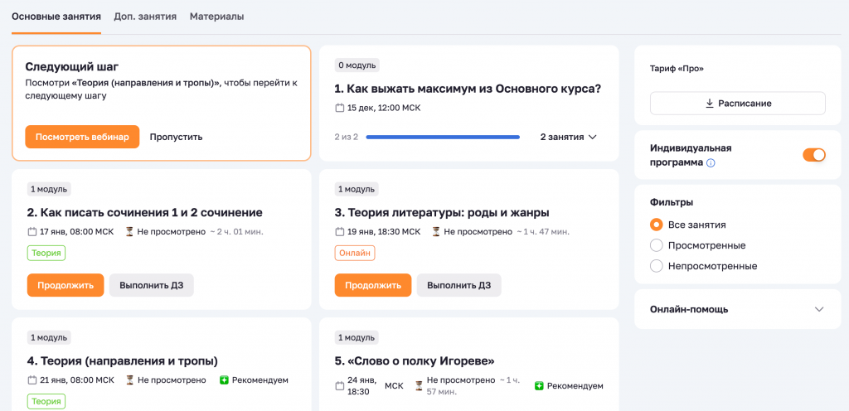Click Выполнить ДЗ for lesson 2 сочинения
Image resolution: width=849 pixels, height=411 pixels.
(x=152, y=286)
